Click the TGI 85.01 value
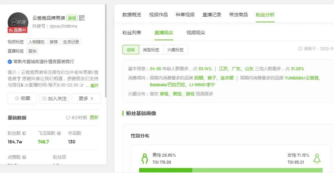The image size is (334, 173). (296, 162)
